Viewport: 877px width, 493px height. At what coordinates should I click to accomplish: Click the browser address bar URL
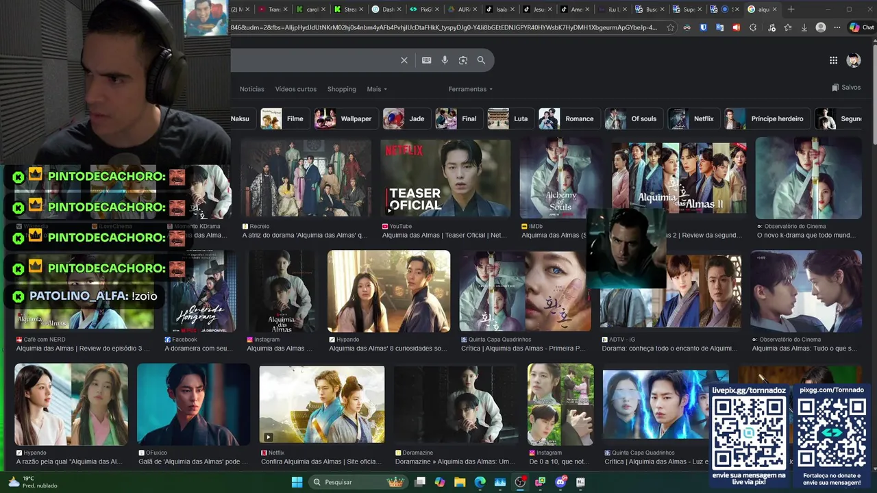444,27
